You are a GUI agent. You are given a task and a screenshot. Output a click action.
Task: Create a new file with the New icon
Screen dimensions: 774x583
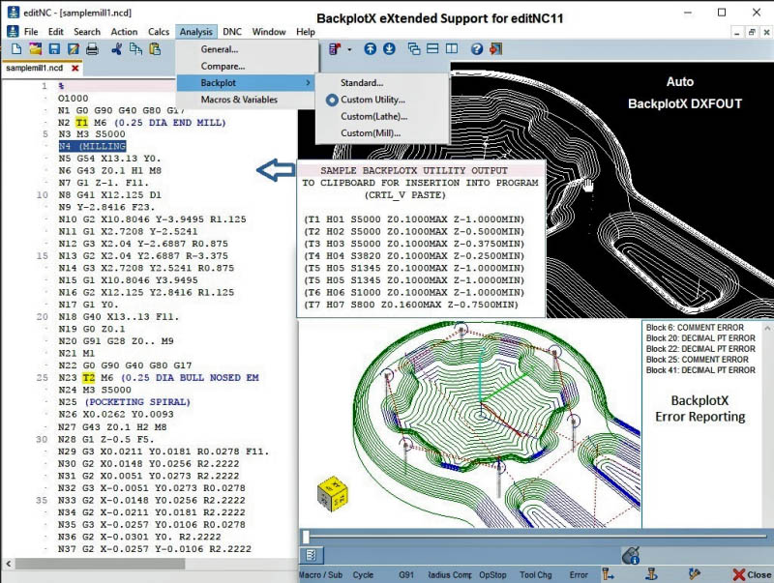tap(16, 49)
